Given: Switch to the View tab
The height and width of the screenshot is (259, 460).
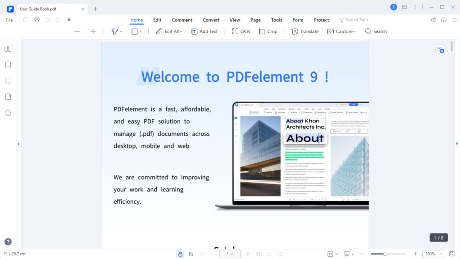Looking at the screenshot, I should click(234, 20).
